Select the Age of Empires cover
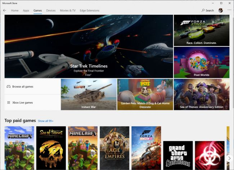 114,148
